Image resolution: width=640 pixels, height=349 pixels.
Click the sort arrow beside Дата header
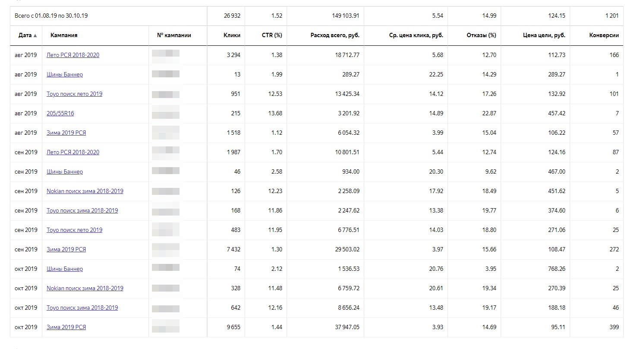(x=35, y=35)
